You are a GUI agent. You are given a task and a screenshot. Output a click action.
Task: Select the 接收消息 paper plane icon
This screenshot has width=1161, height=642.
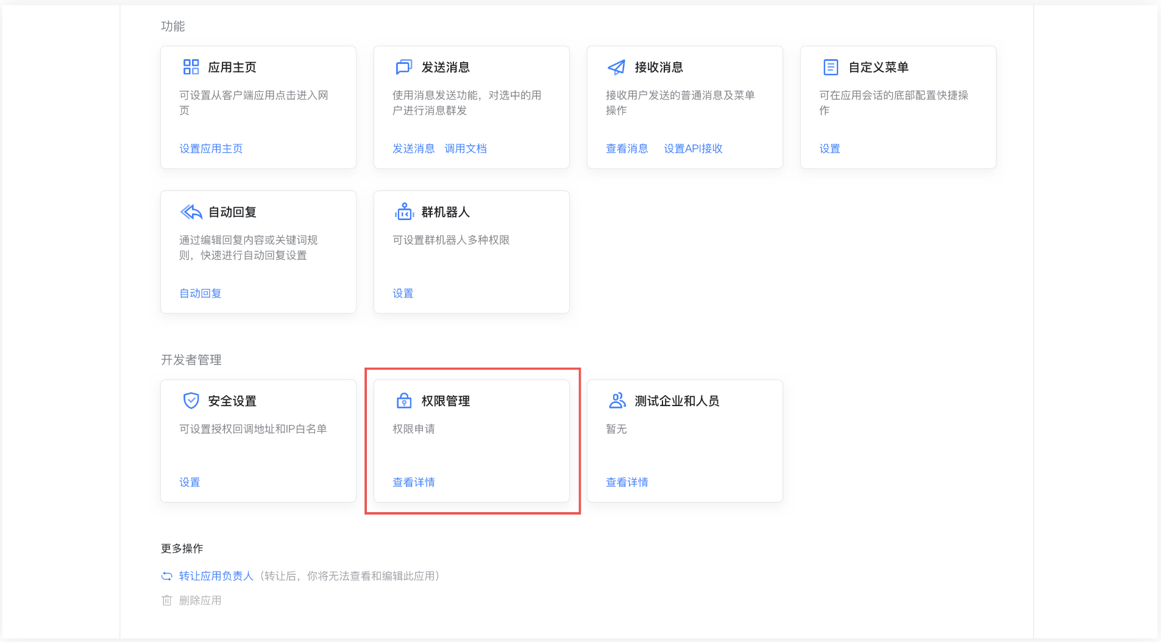click(617, 67)
